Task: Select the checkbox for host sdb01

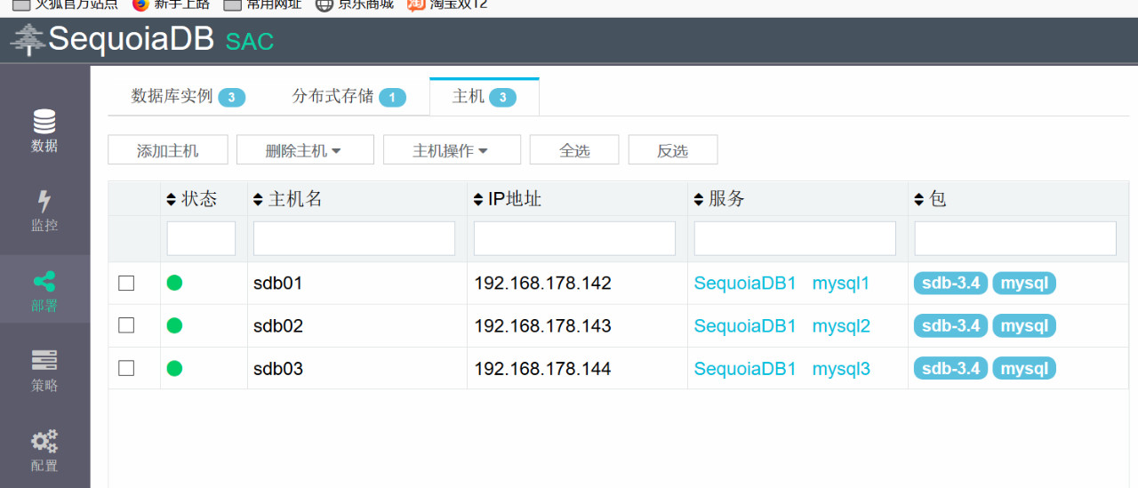Action: point(126,283)
